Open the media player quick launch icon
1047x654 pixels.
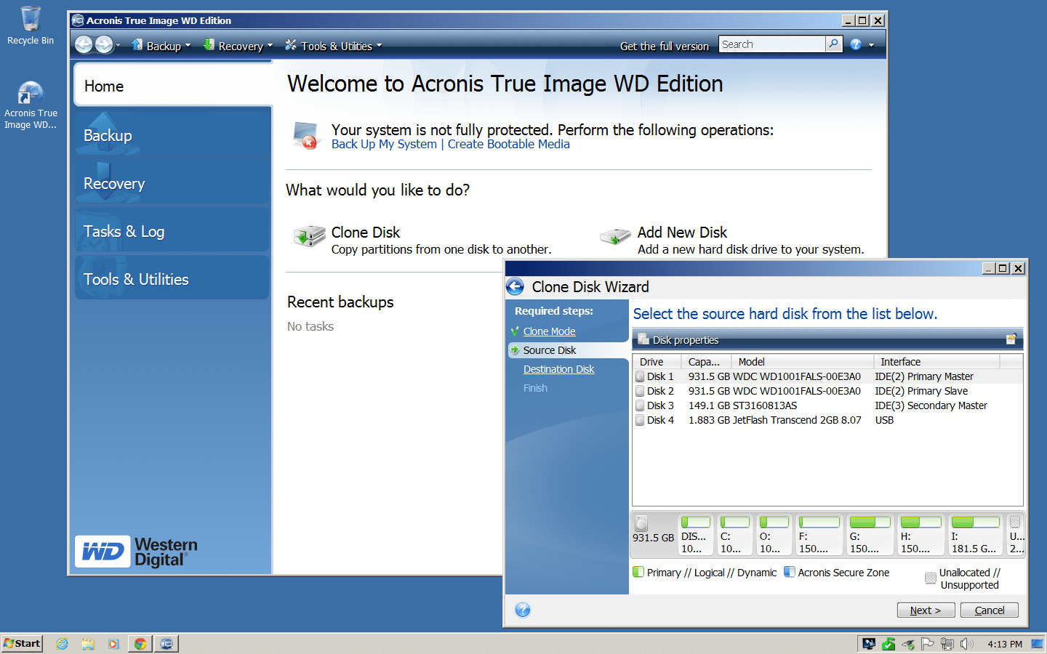(x=113, y=643)
